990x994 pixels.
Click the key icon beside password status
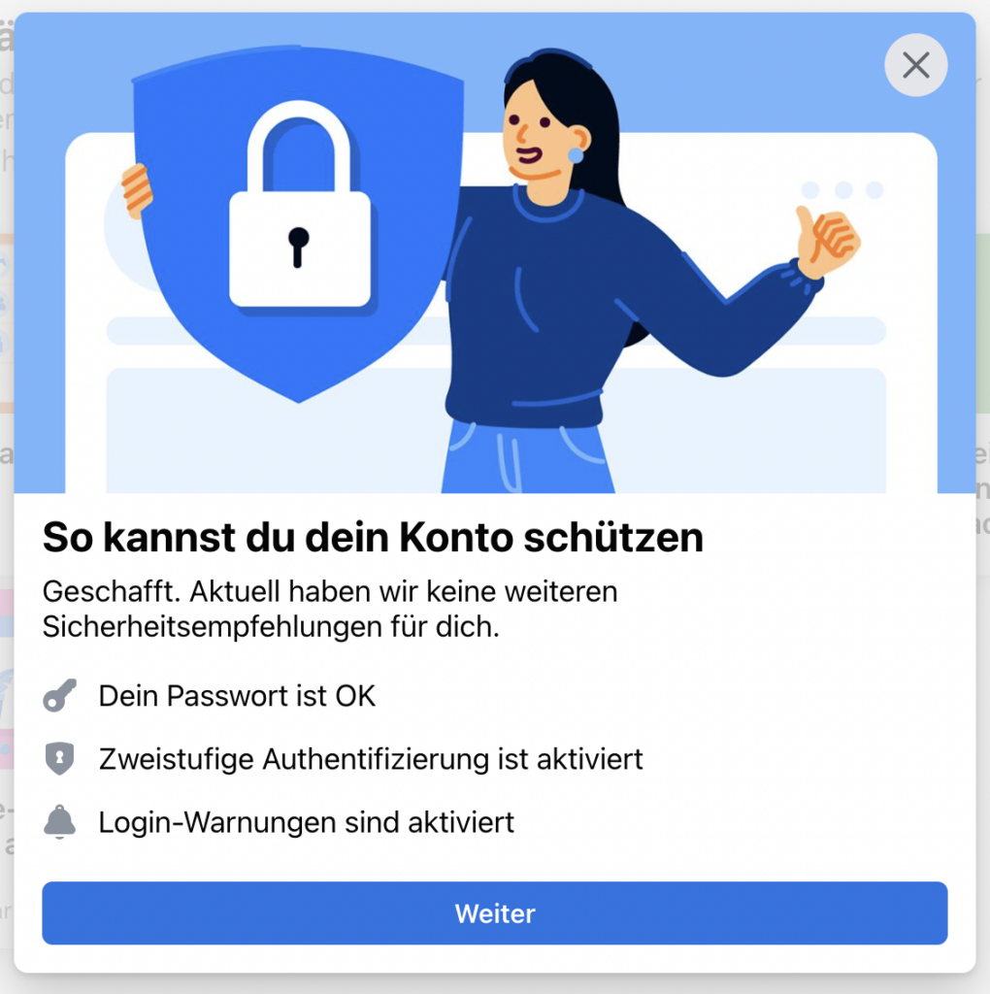(59, 695)
